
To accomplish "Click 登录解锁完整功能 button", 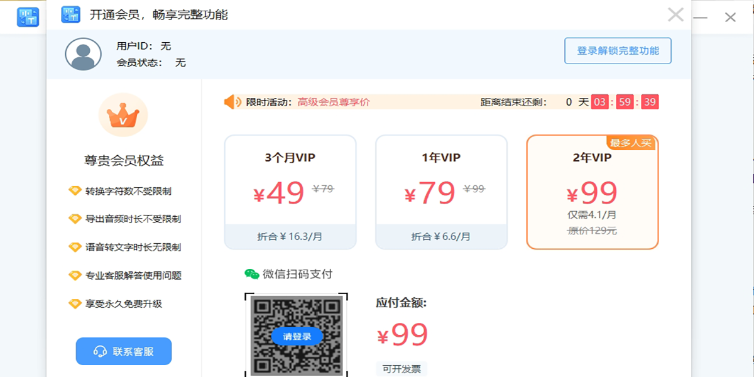I will (618, 51).
